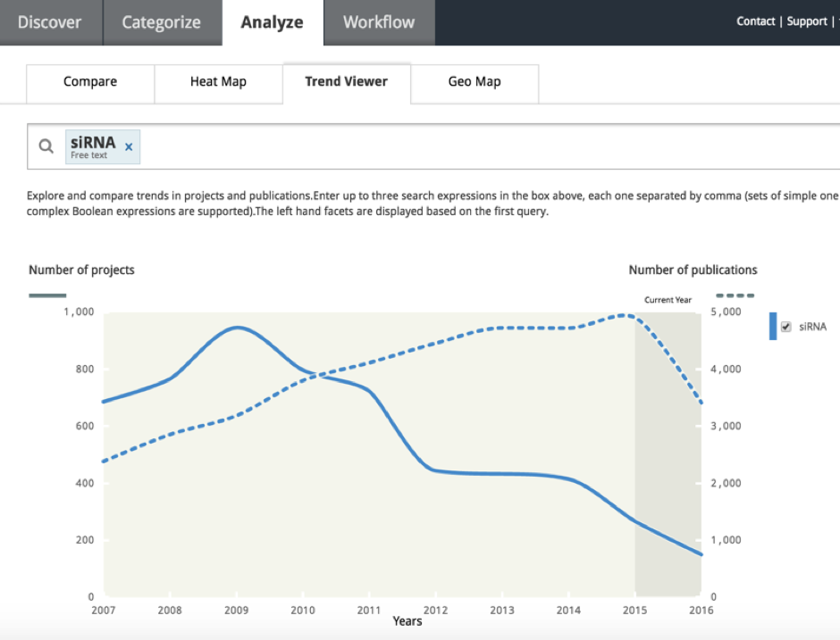Go to the Workflow tab
840x640 pixels.
[x=379, y=22]
